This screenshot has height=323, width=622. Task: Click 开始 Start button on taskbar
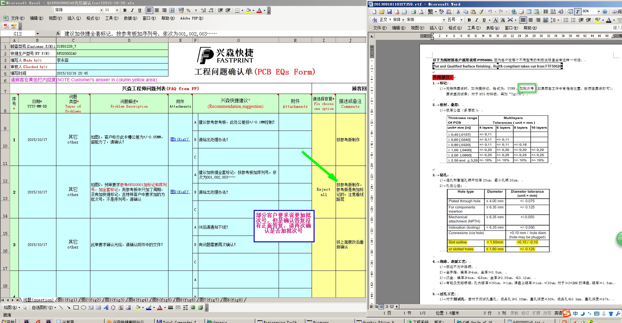8,321
